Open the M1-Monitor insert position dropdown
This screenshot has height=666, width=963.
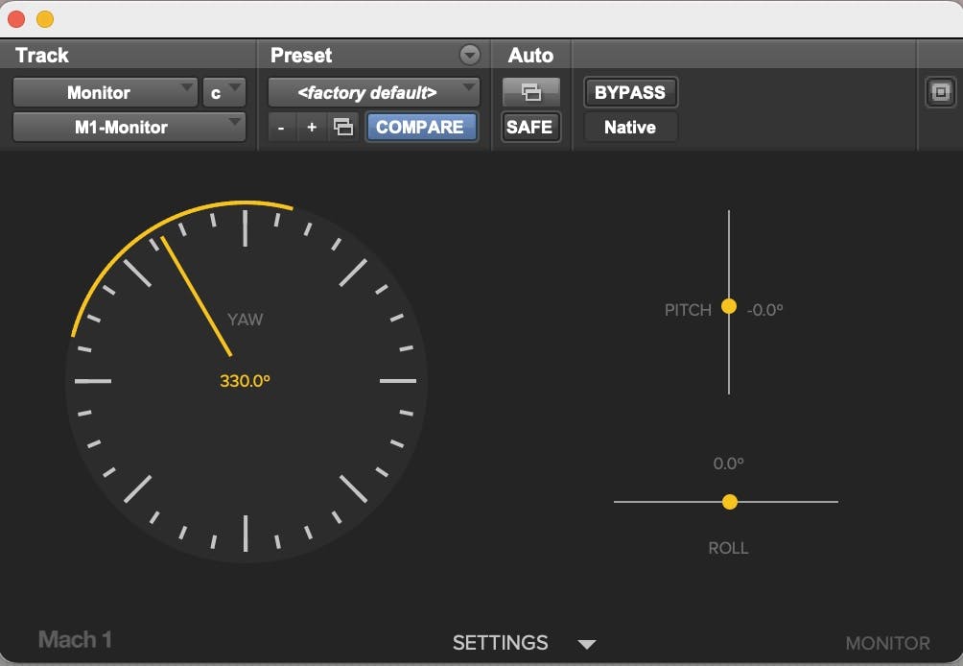click(x=129, y=126)
